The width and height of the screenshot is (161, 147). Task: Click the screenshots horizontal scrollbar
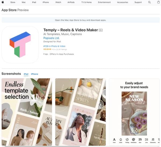point(42,146)
